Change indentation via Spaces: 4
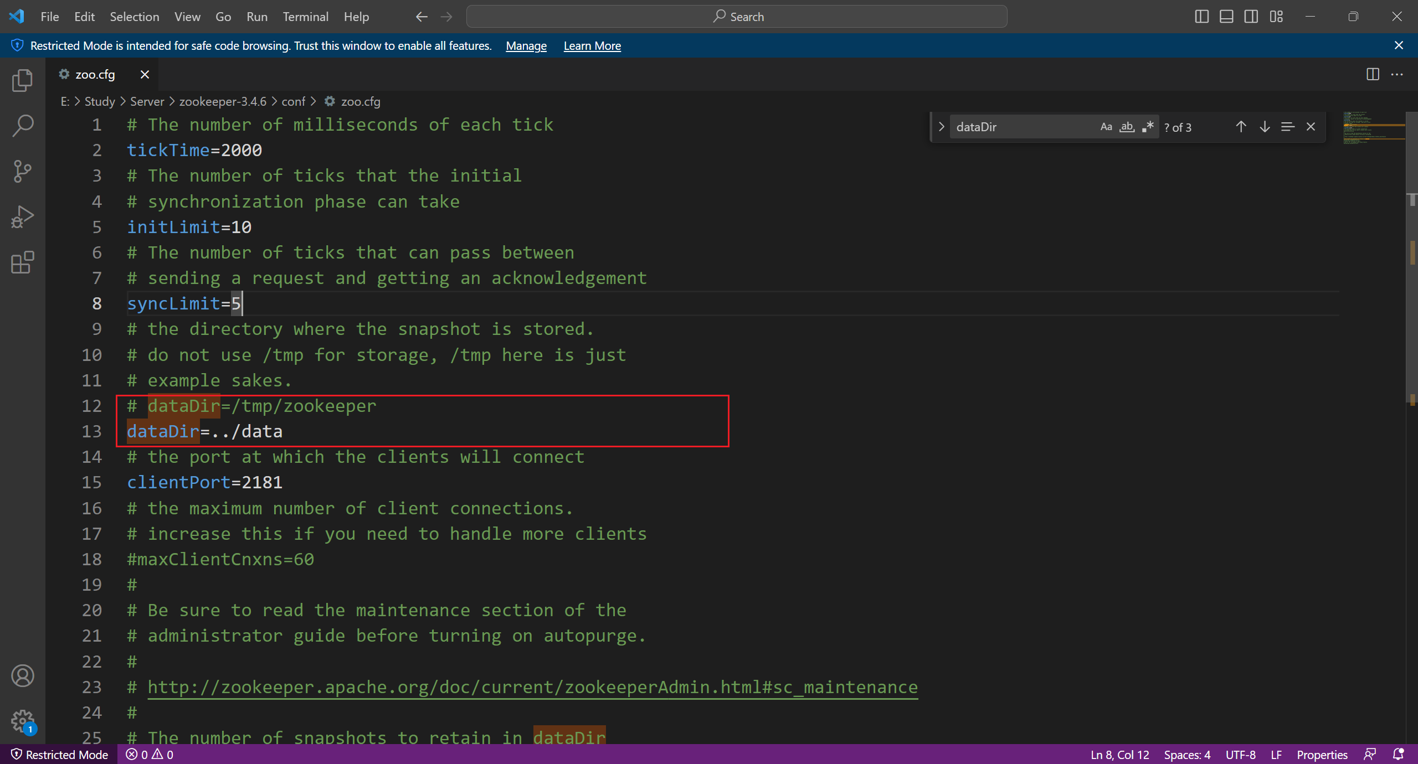1418x764 pixels. pyautogui.click(x=1187, y=755)
